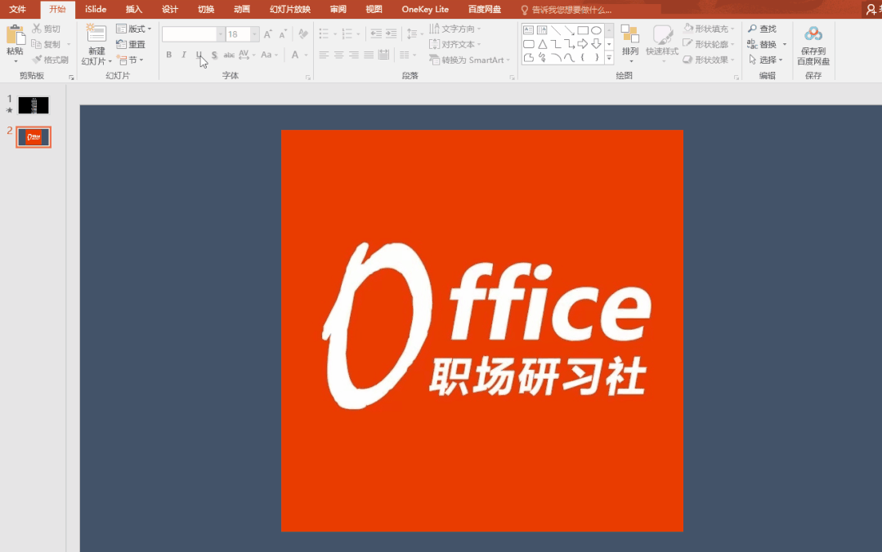Open the Shape Outline (形状轮廓) menu
The height and width of the screenshot is (552, 882).
[x=709, y=44]
